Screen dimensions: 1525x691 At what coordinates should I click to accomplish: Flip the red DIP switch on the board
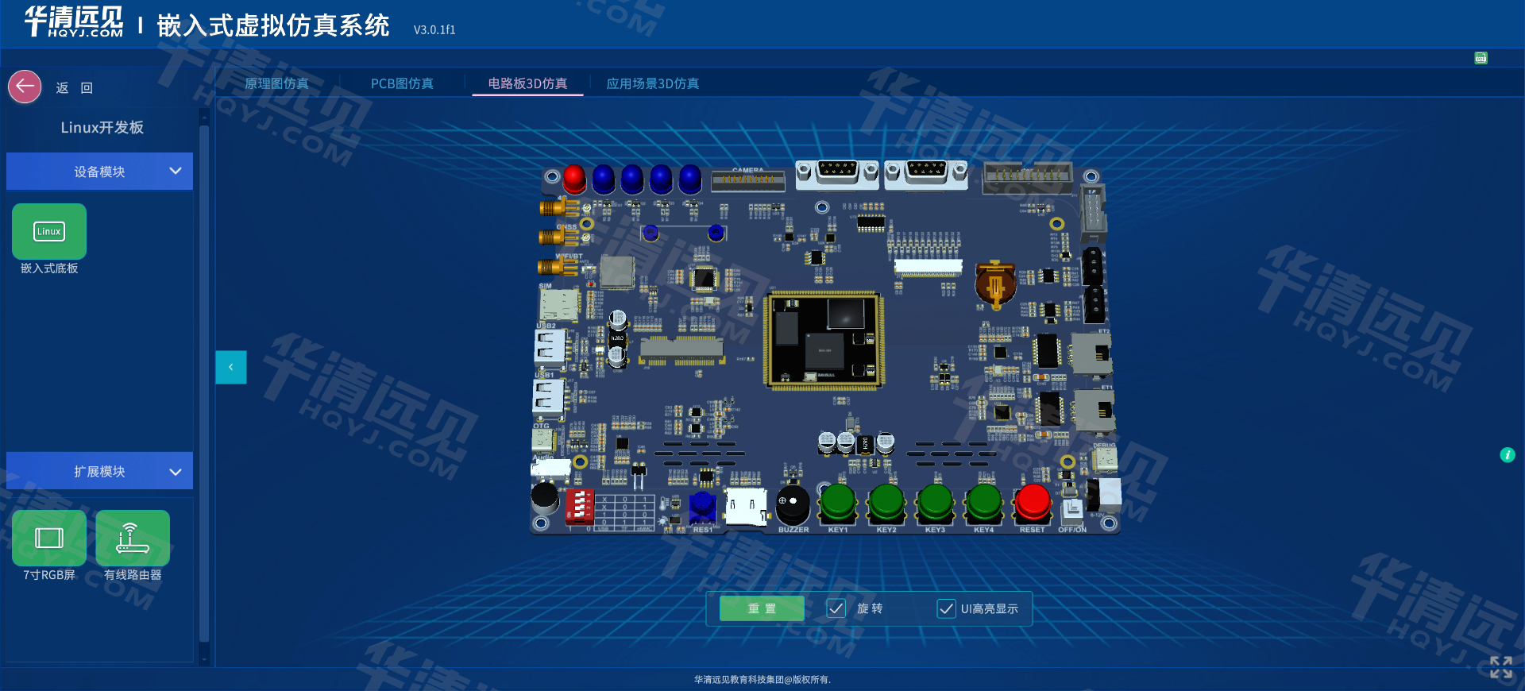click(x=579, y=505)
